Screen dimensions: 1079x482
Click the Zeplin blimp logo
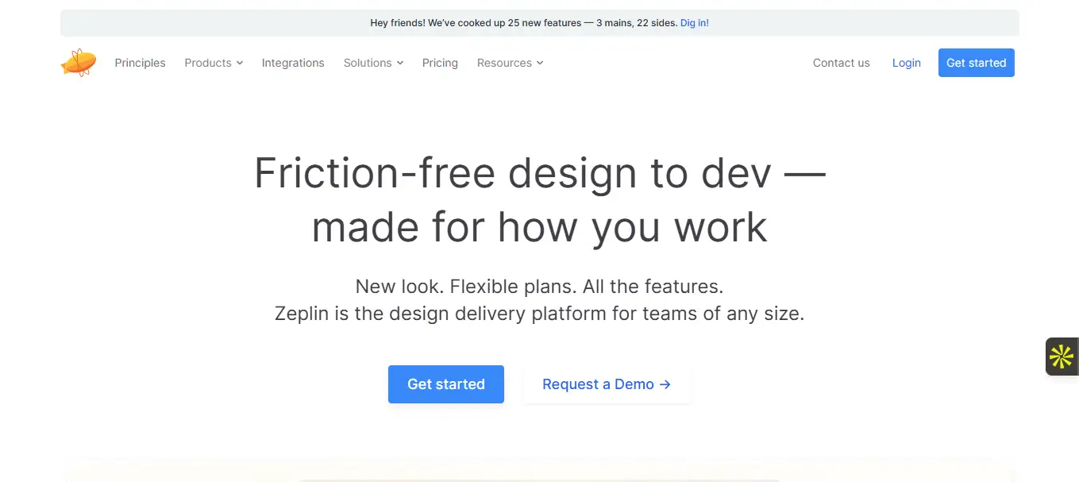pos(79,63)
